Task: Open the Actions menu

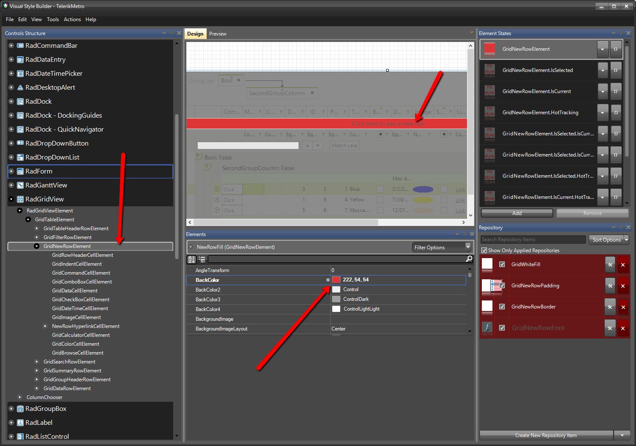Action: tap(72, 19)
